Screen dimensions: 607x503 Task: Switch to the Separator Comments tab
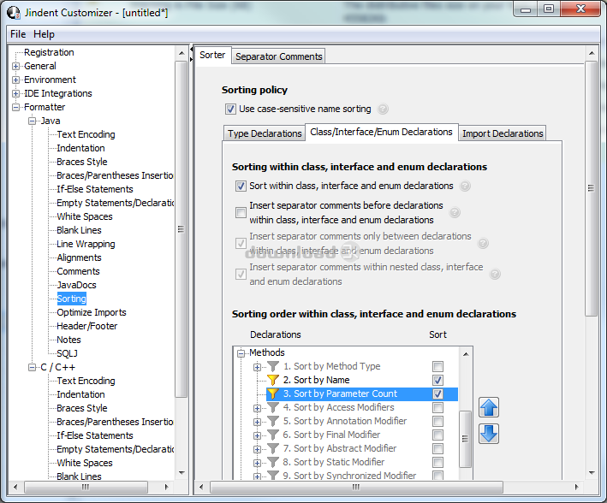(279, 56)
